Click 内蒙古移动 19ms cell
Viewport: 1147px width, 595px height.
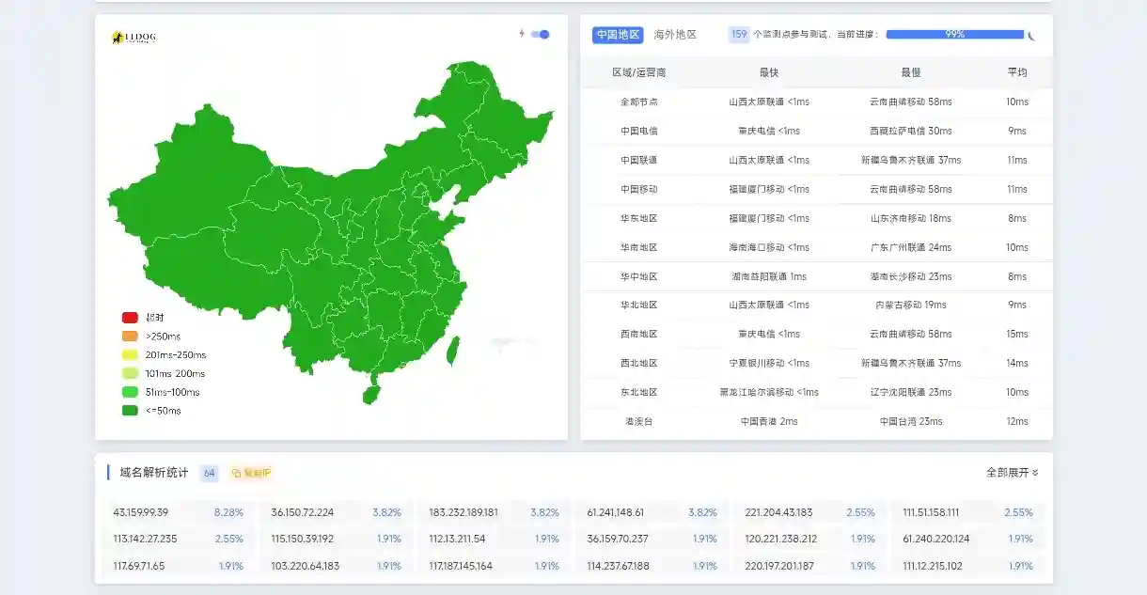pyautogui.click(x=910, y=305)
